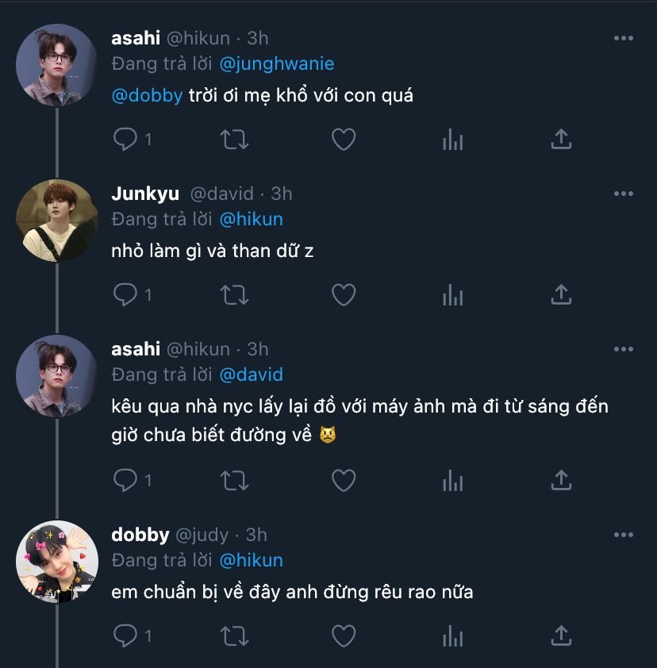The height and width of the screenshot is (668, 657).
Task: Share dobby's reply tweet
Action: click(561, 635)
